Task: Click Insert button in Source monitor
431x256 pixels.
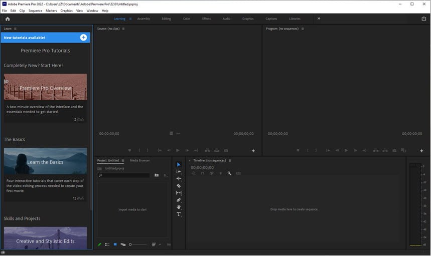Action: click(x=208, y=150)
